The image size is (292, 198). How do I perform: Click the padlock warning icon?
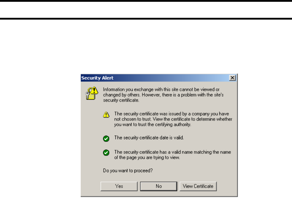92,93
